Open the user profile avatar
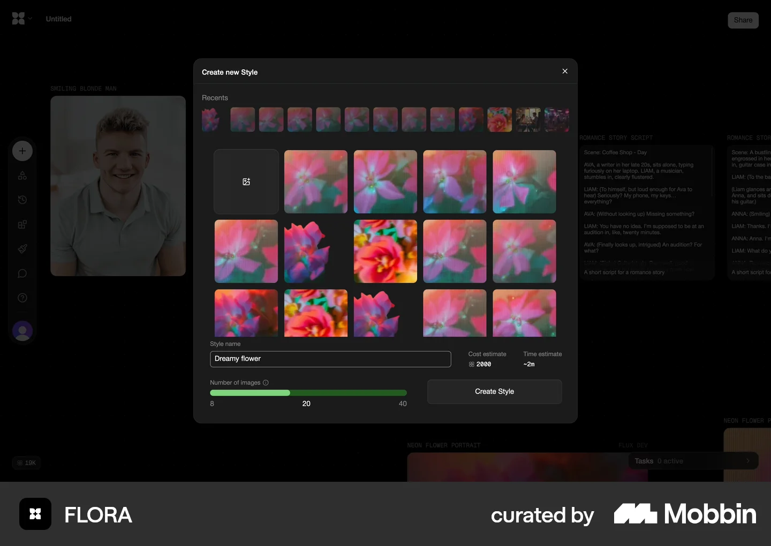The image size is (771, 546). pos(22,331)
